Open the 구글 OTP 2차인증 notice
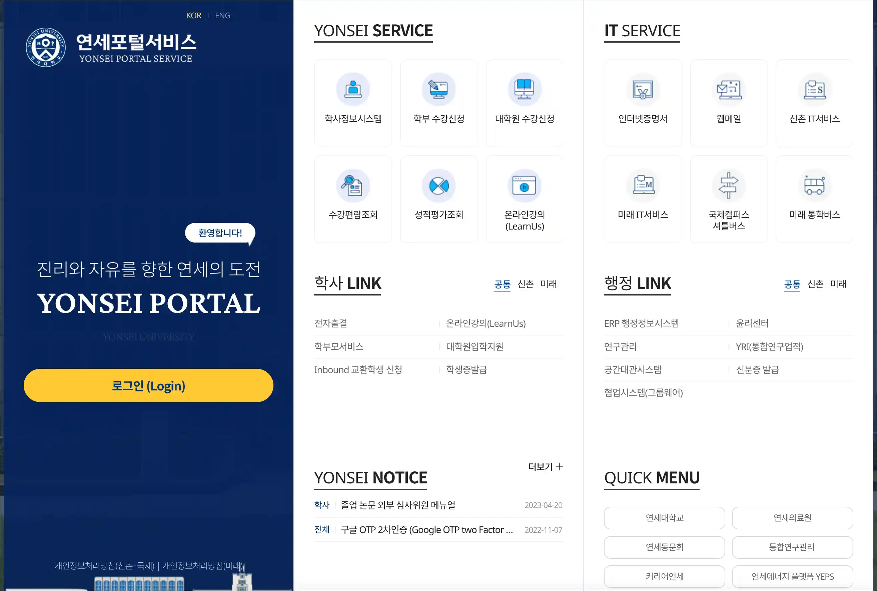The image size is (877, 591). [x=426, y=530]
